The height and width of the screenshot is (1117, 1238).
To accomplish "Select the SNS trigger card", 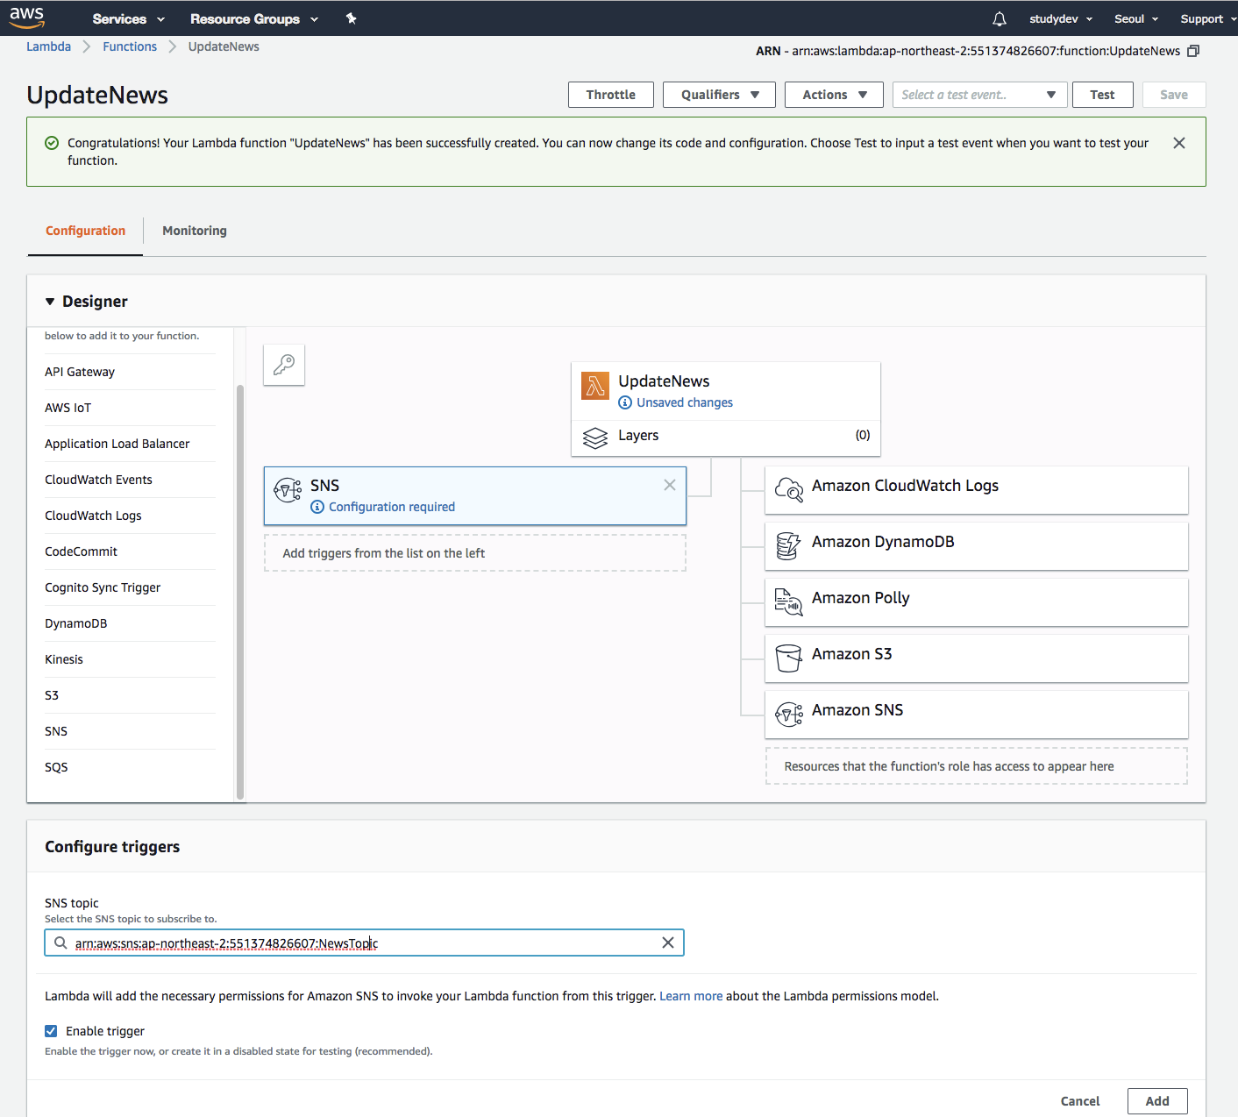I will click(x=475, y=496).
